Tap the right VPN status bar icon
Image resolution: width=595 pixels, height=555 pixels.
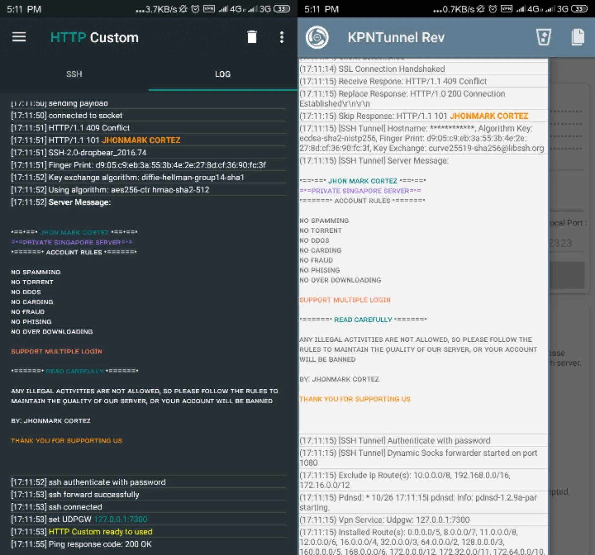point(506,9)
